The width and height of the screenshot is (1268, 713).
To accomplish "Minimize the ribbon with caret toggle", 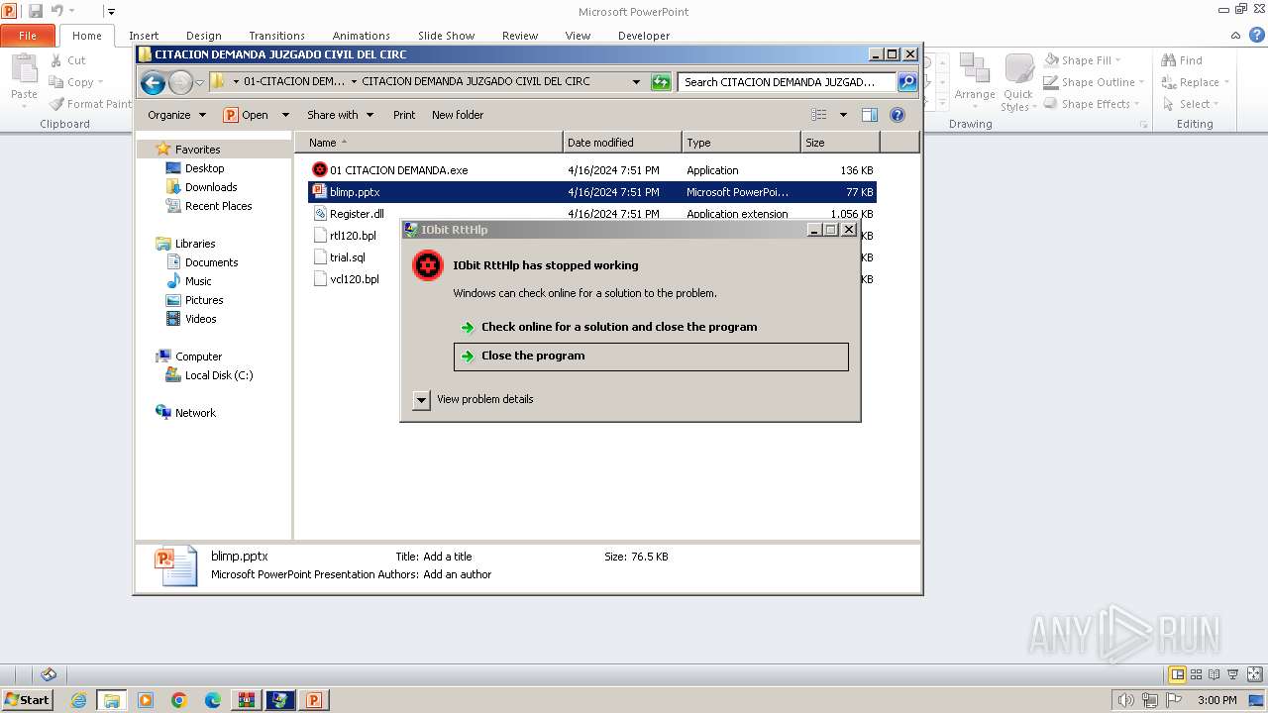I will (x=1237, y=34).
